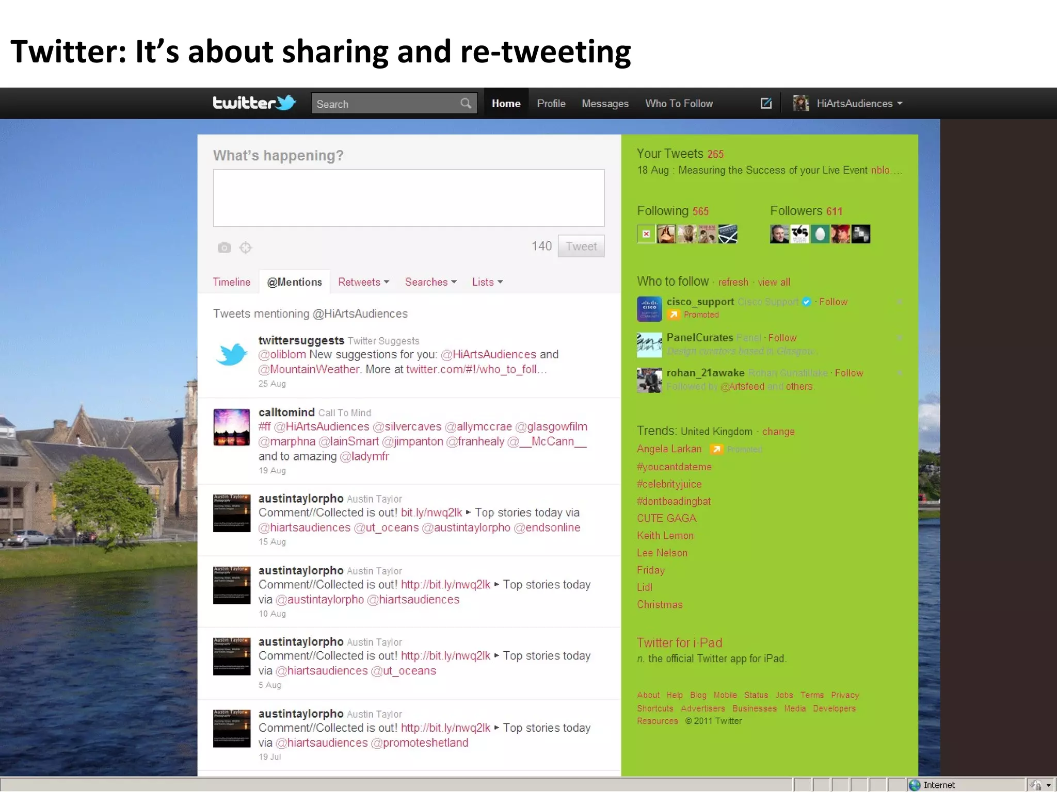Go to the Home tab
The image size is (1057, 792).
pos(506,103)
